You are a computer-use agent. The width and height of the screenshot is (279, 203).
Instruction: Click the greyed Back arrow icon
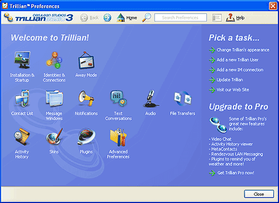coord(84,18)
